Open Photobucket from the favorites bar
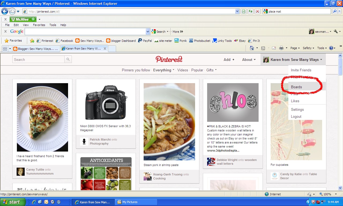This screenshot has width=343, height=206. pyautogui.click(x=200, y=41)
